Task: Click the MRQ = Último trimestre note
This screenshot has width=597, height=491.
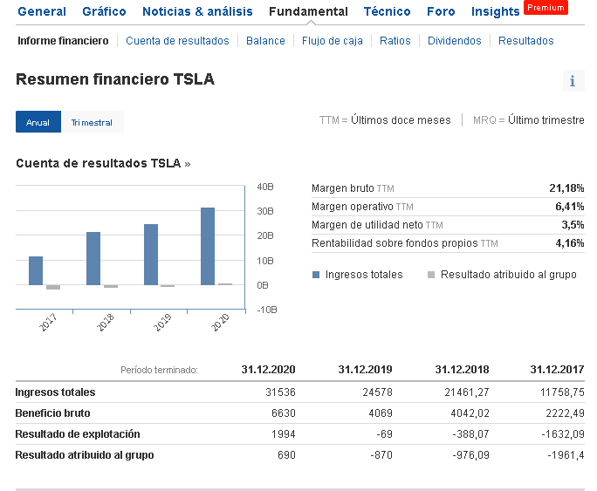Action: [x=528, y=120]
